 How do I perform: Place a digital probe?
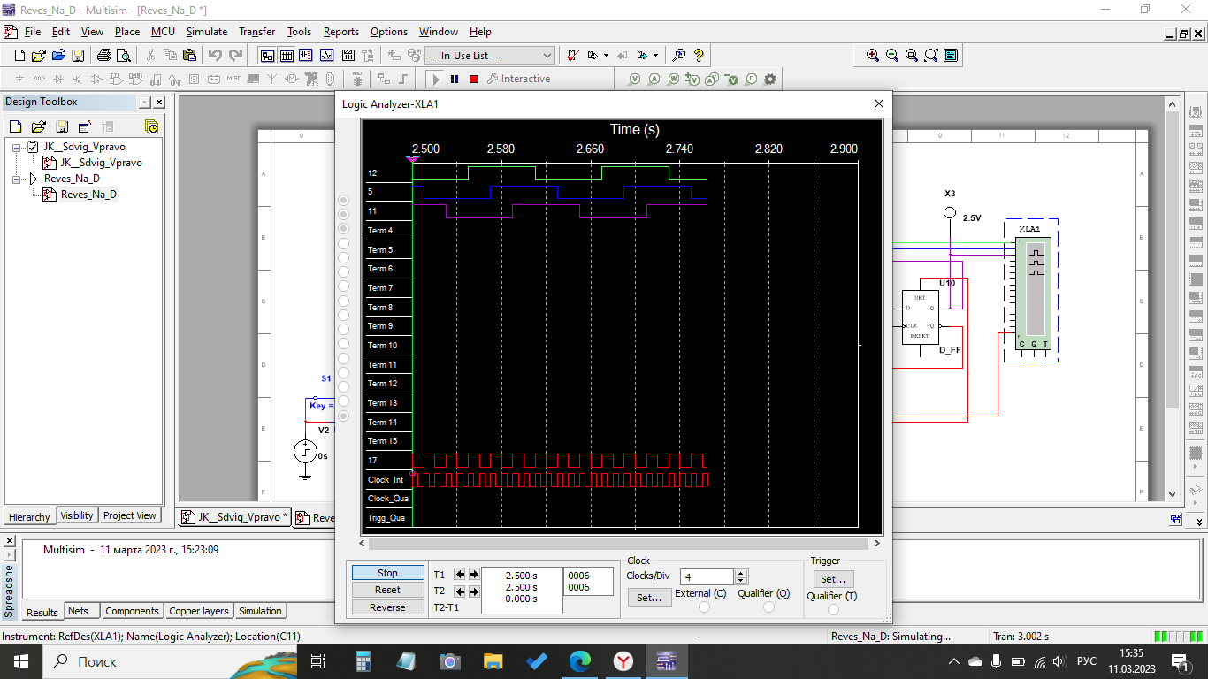pyautogui.click(x=751, y=79)
